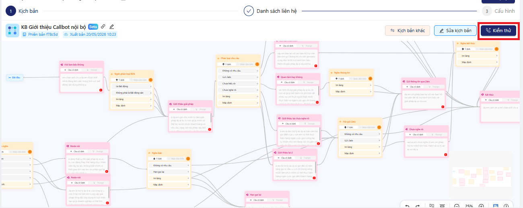Image resolution: width=523 pixels, height=208 pixels.
Task: Add intent in Hỏi gửi Zalo node
Action: 380,127
